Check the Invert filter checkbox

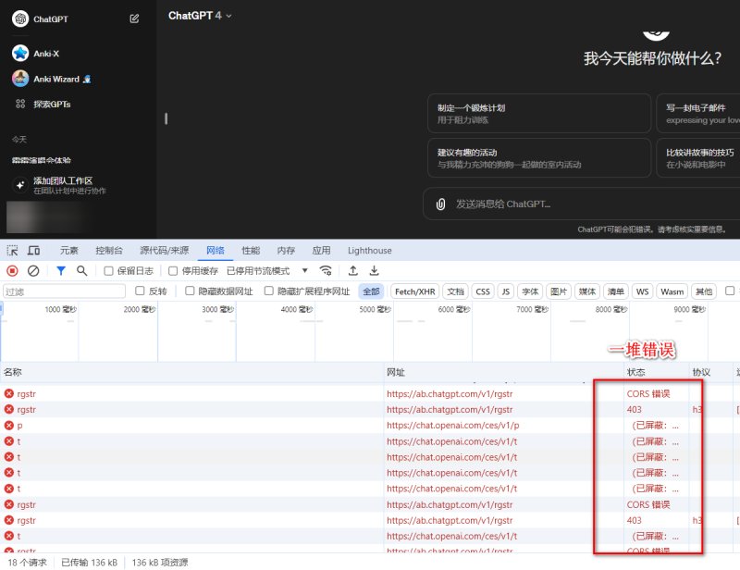140,291
